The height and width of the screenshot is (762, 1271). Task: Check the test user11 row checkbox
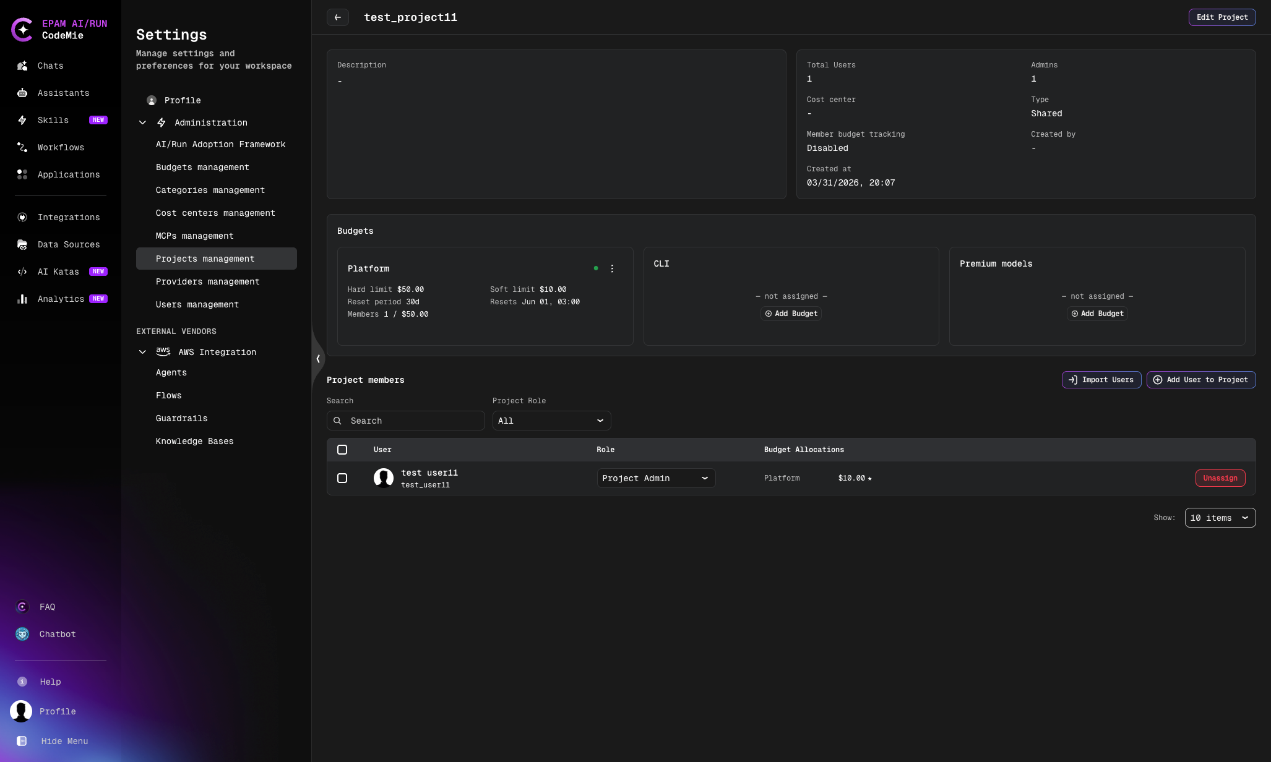point(342,478)
